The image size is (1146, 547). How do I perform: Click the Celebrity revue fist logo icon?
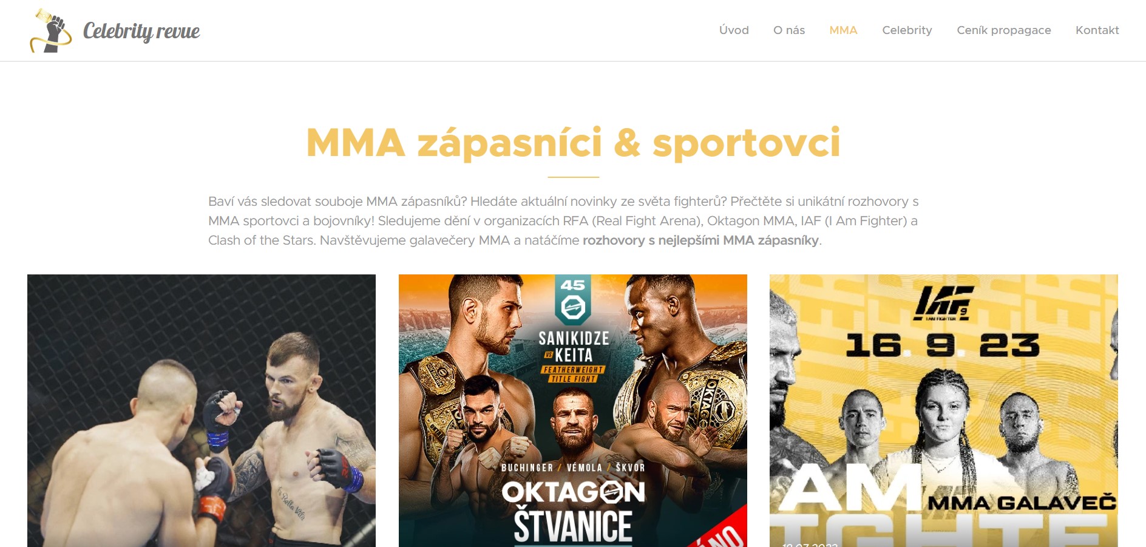tap(50, 30)
